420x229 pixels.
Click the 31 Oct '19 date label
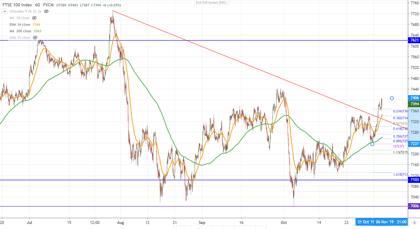coord(366,222)
